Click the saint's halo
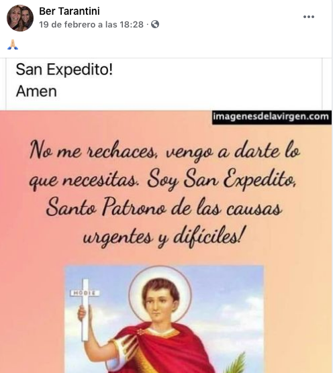The width and height of the screenshot is (333, 373). (160, 295)
